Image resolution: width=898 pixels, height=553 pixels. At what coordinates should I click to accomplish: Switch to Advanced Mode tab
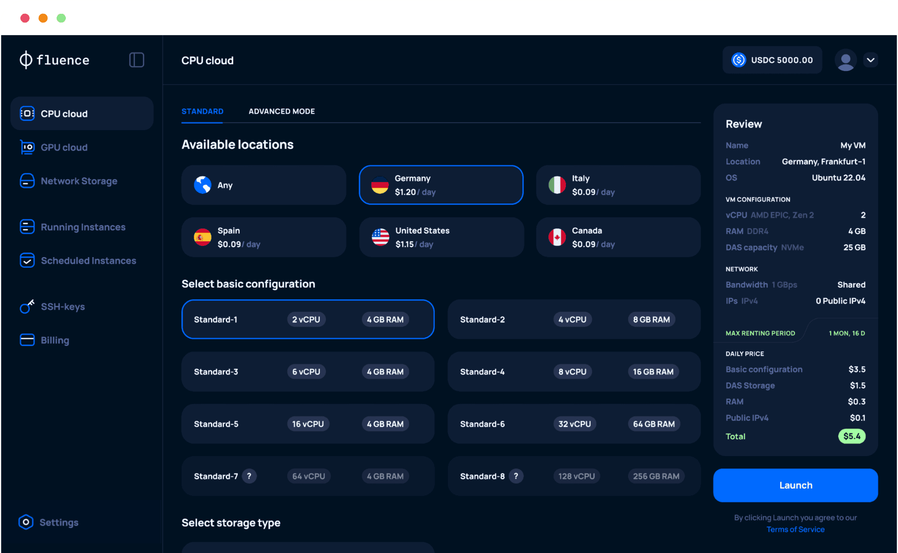coord(281,111)
